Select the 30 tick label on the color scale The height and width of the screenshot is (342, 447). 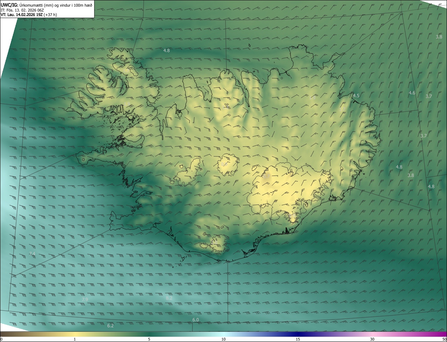[372, 339]
